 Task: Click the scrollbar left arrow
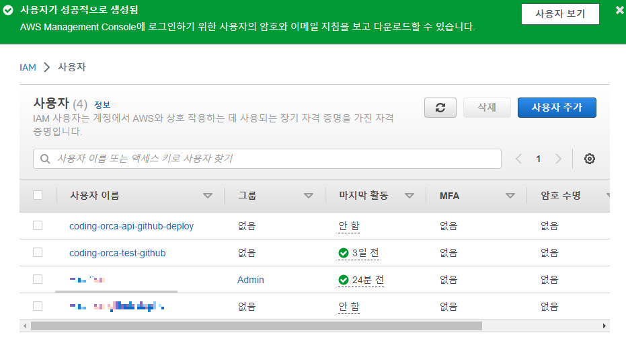(x=25, y=326)
